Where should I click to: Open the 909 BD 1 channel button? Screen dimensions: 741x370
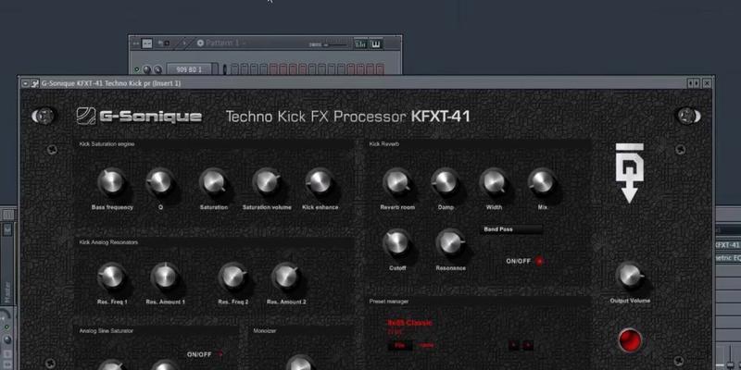pos(189,70)
